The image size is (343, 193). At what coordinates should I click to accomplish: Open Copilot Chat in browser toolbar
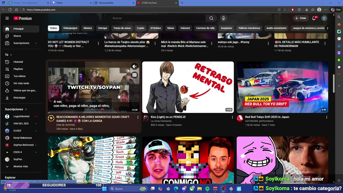(x=335, y=10)
